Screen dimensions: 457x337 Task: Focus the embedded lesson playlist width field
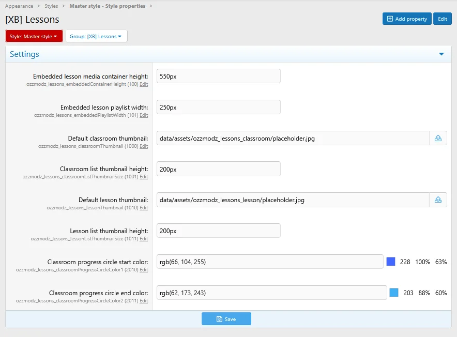tap(218, 107)
